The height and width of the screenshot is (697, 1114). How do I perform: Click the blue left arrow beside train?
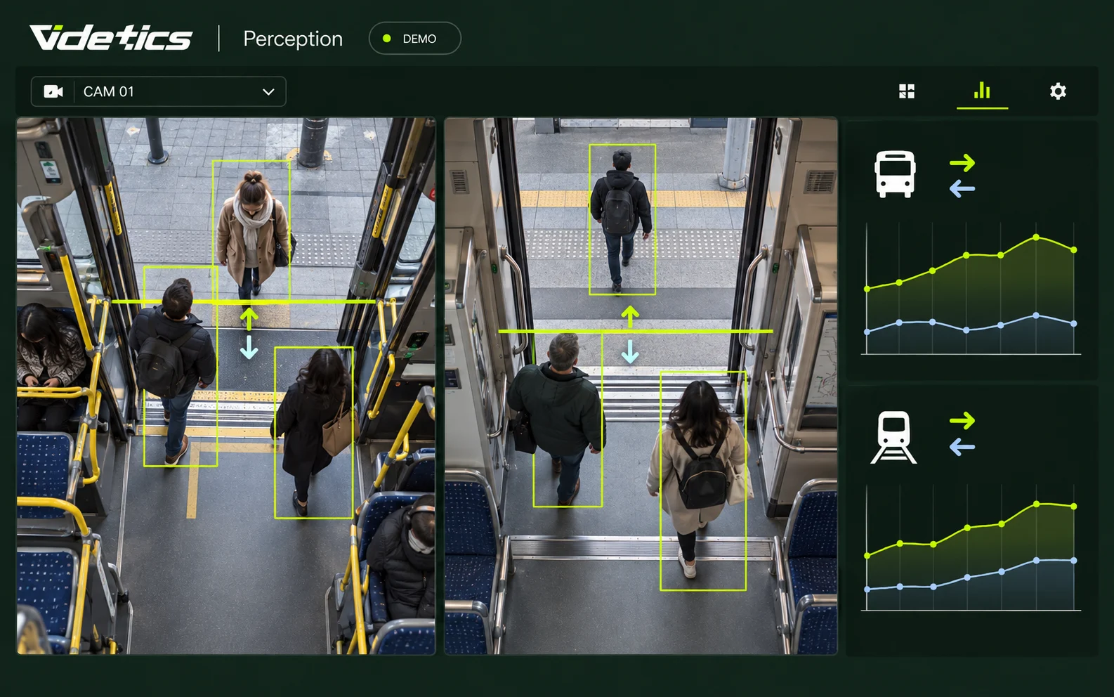click(x=962, y=446)
